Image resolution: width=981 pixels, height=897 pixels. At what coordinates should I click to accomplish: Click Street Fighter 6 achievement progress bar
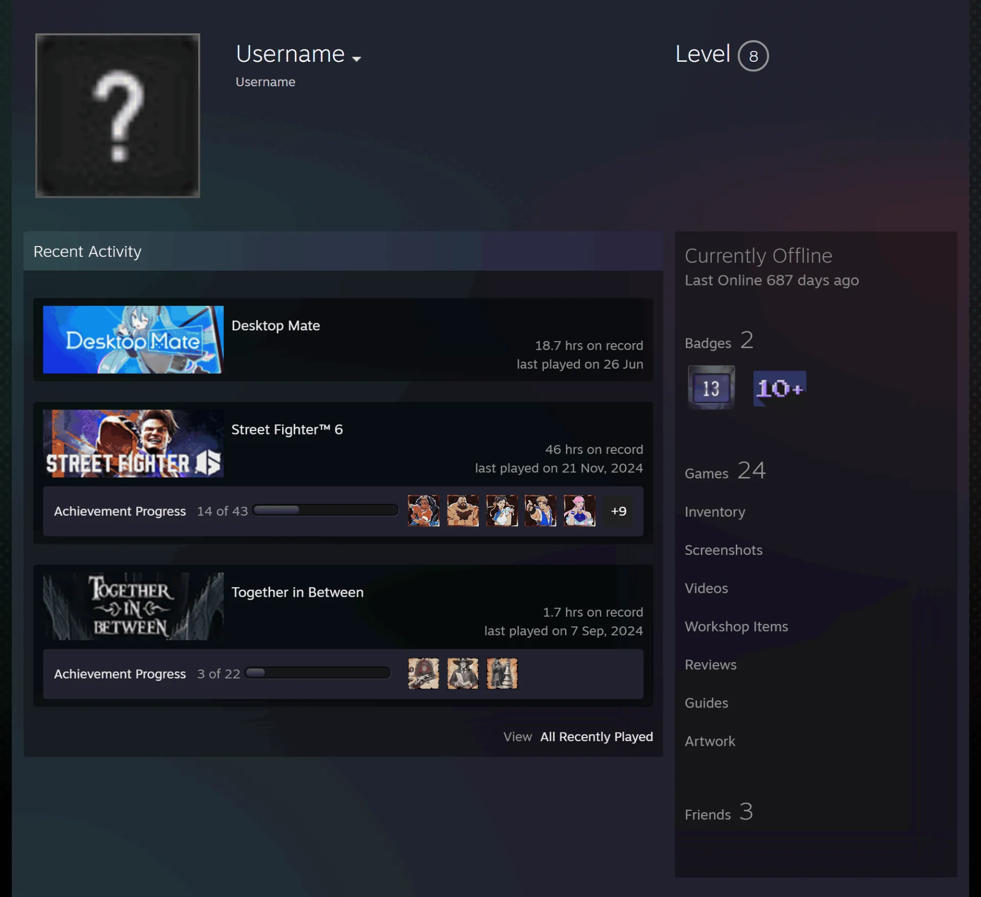click(x=325, y=510)
